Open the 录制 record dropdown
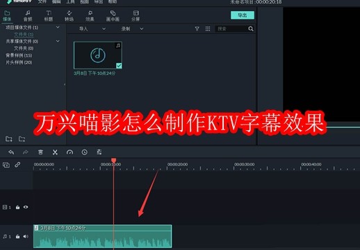This screenshot has width=360, height=250. pyautogui.click(x=132, y=29)
